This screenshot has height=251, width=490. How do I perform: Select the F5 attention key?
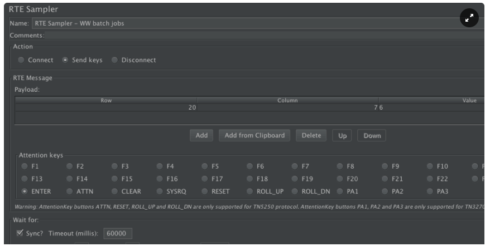(x=205, y=166)
